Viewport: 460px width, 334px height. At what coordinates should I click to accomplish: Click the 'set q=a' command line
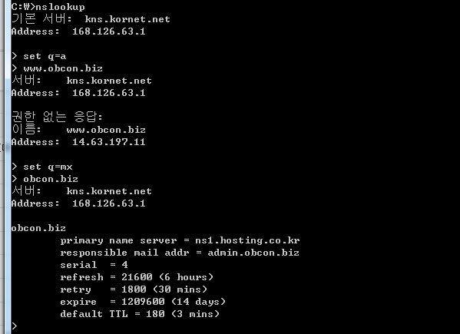click(39, 56)
